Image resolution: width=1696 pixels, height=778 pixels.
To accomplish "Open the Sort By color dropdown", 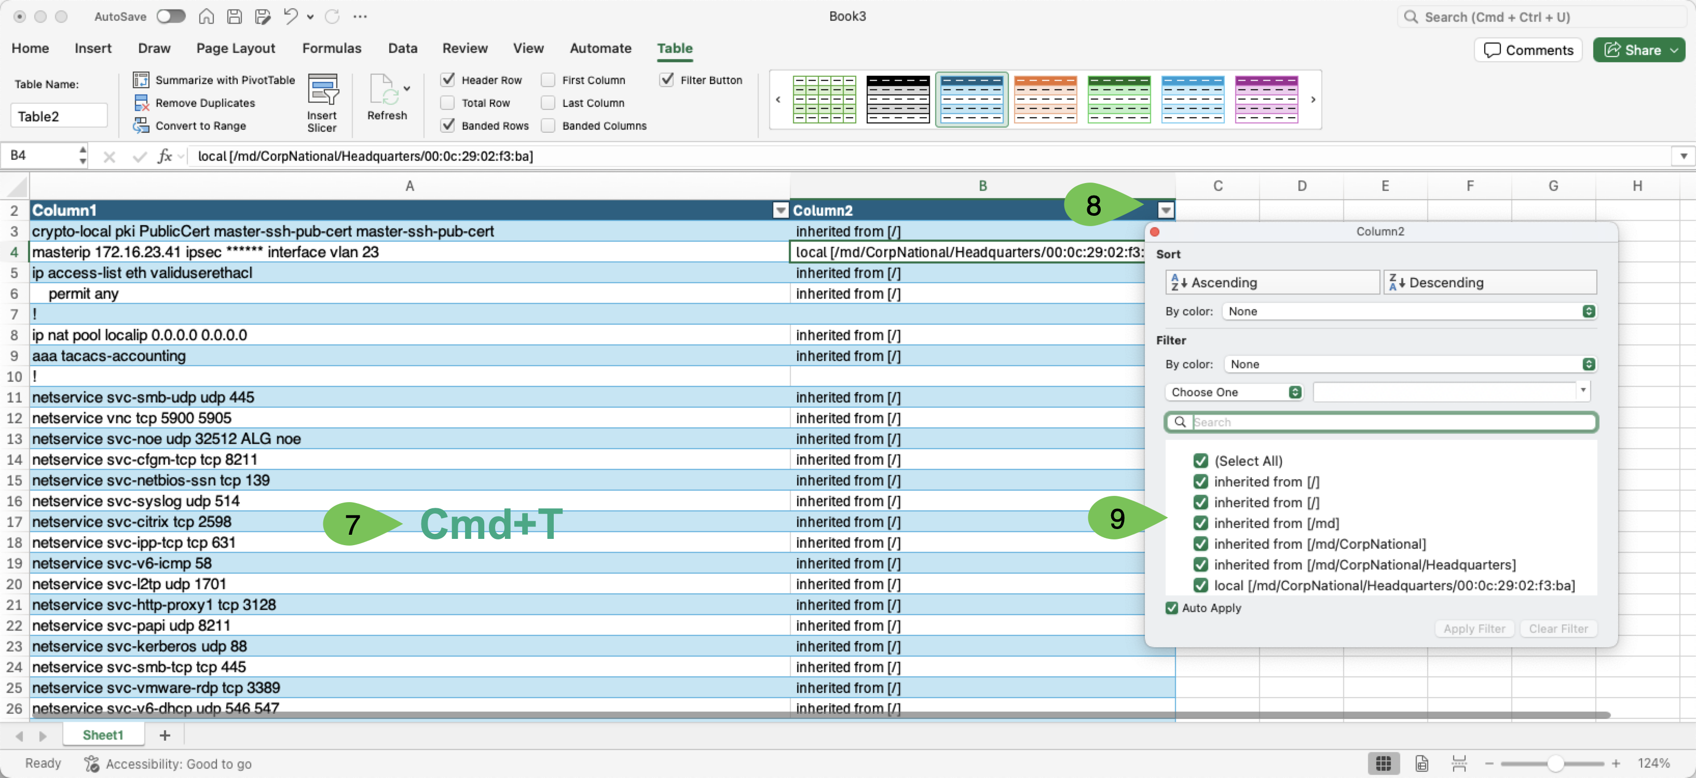I will click(1409, 311).
